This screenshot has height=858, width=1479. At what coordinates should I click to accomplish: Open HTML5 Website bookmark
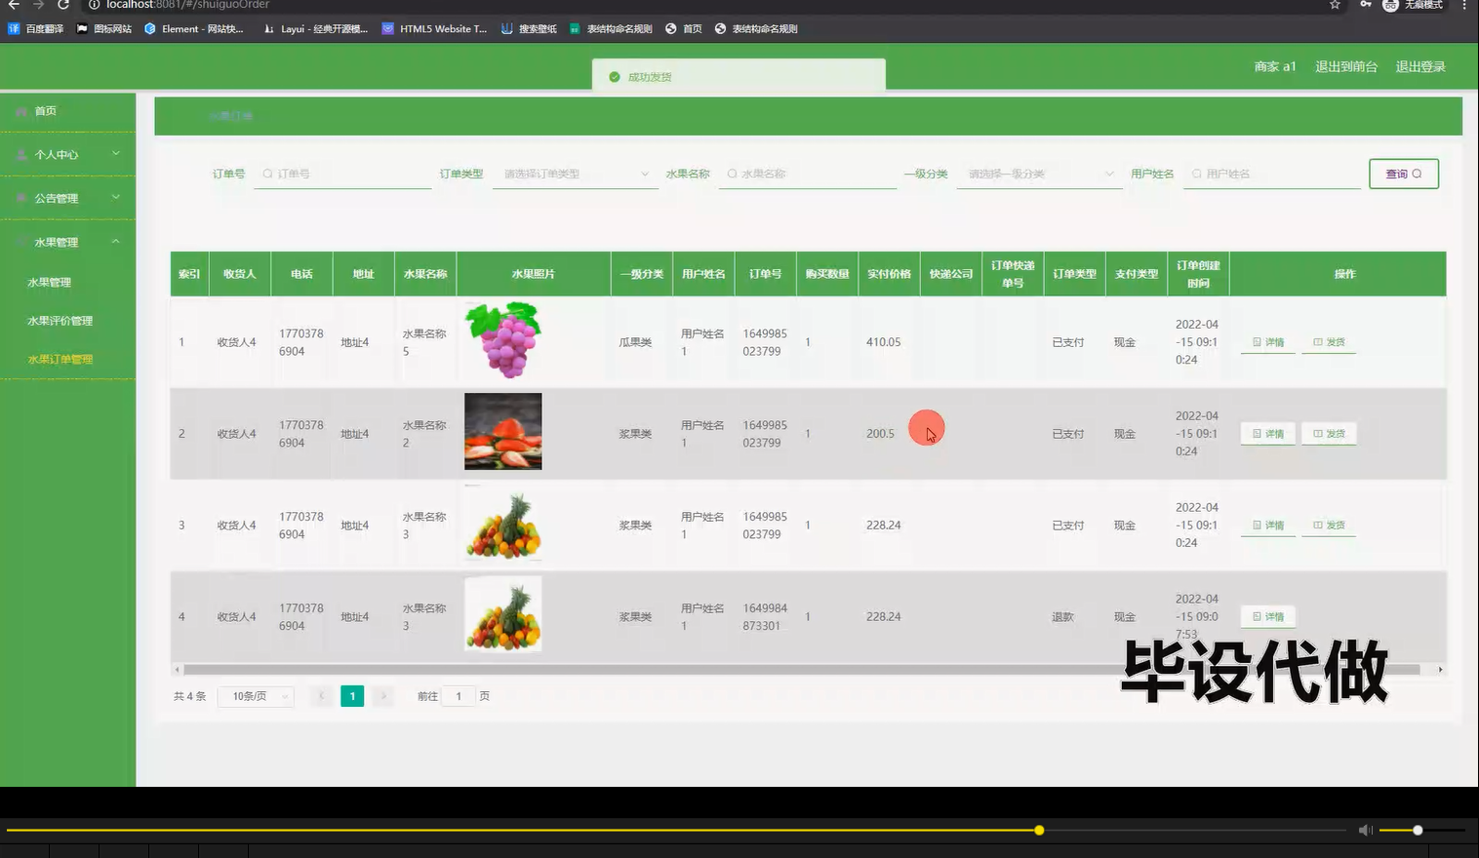[435, 28]
